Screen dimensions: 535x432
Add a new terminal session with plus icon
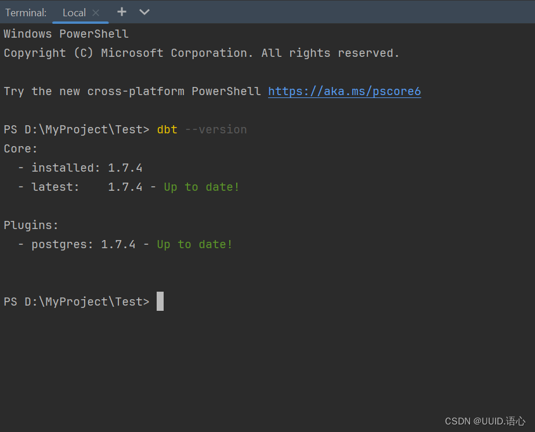click(122, 12)
